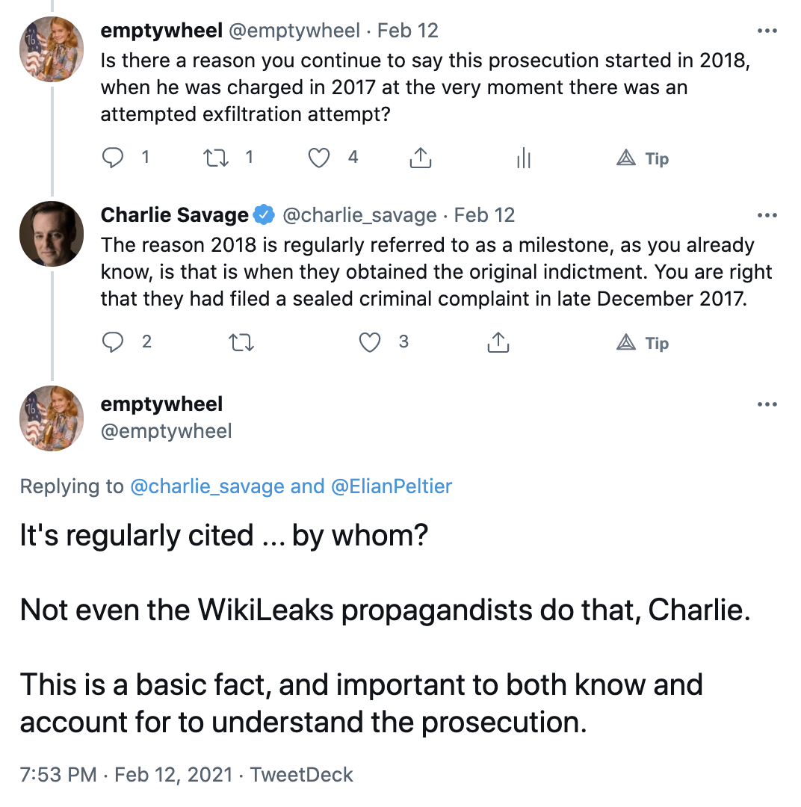Viewport: 801px width, 807px height.
Task: Tip emptywheel on first tweet
Action: (643, 158)
